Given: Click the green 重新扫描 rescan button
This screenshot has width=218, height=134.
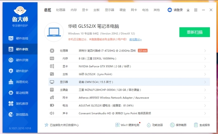Looking at the screenshot, I should click(x=195, y=32).
